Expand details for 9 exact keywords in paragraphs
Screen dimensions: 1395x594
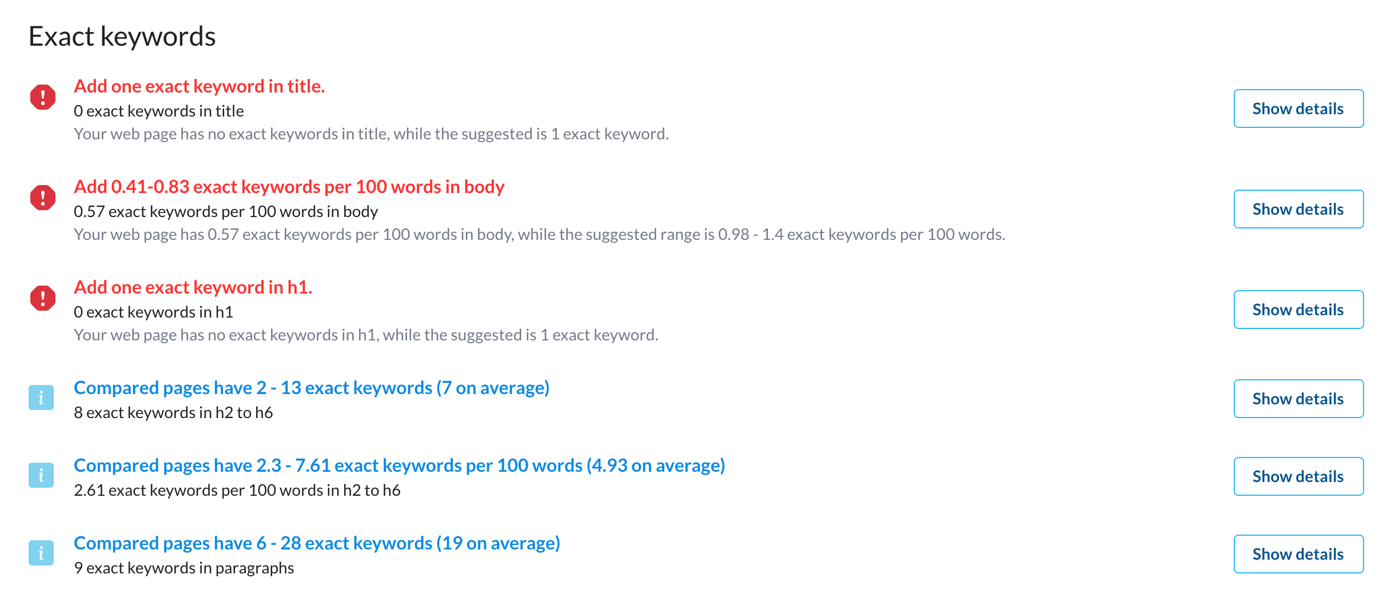click(x=1298, y=554)
